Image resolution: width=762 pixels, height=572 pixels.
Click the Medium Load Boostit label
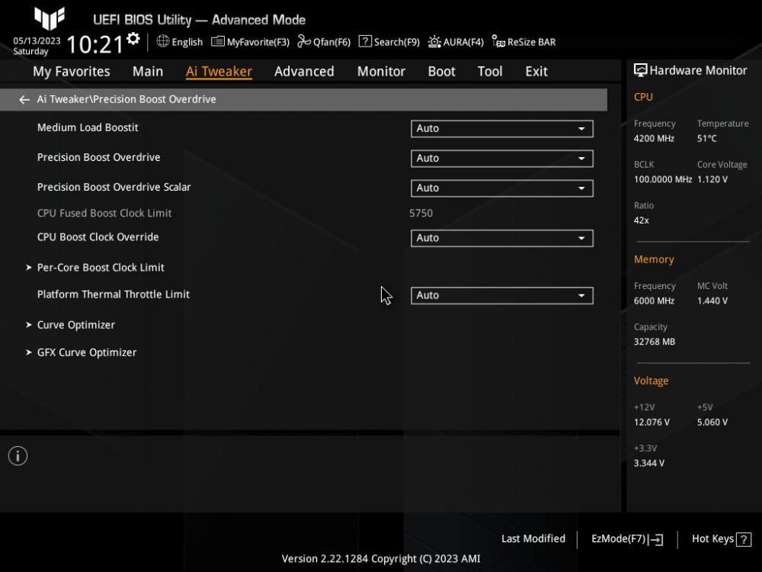coord(88,127)
